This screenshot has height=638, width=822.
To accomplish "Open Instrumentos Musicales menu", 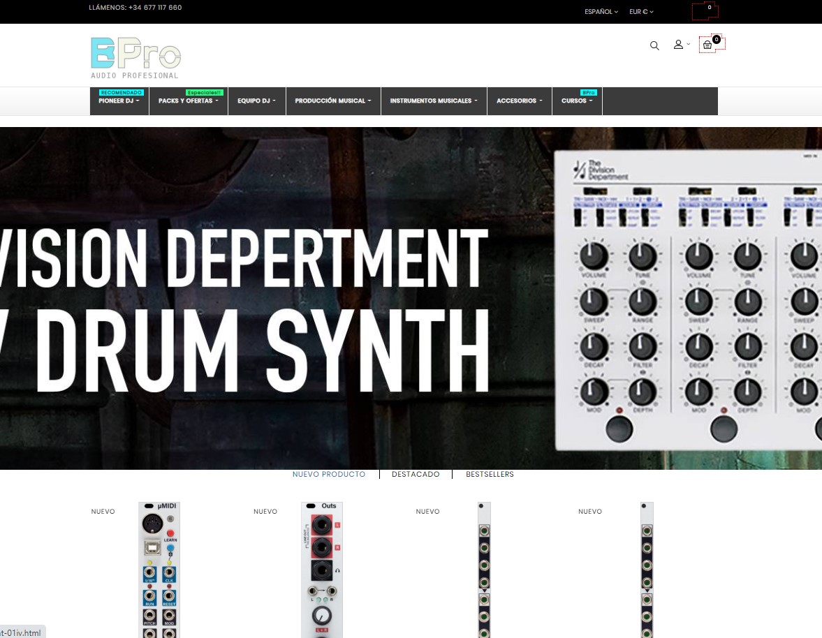I will click(x=434, y=101).
